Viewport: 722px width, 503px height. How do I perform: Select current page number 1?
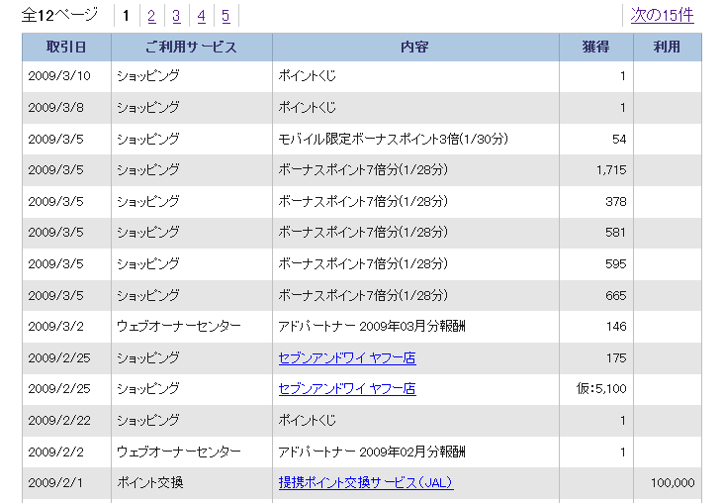[126, 16]
